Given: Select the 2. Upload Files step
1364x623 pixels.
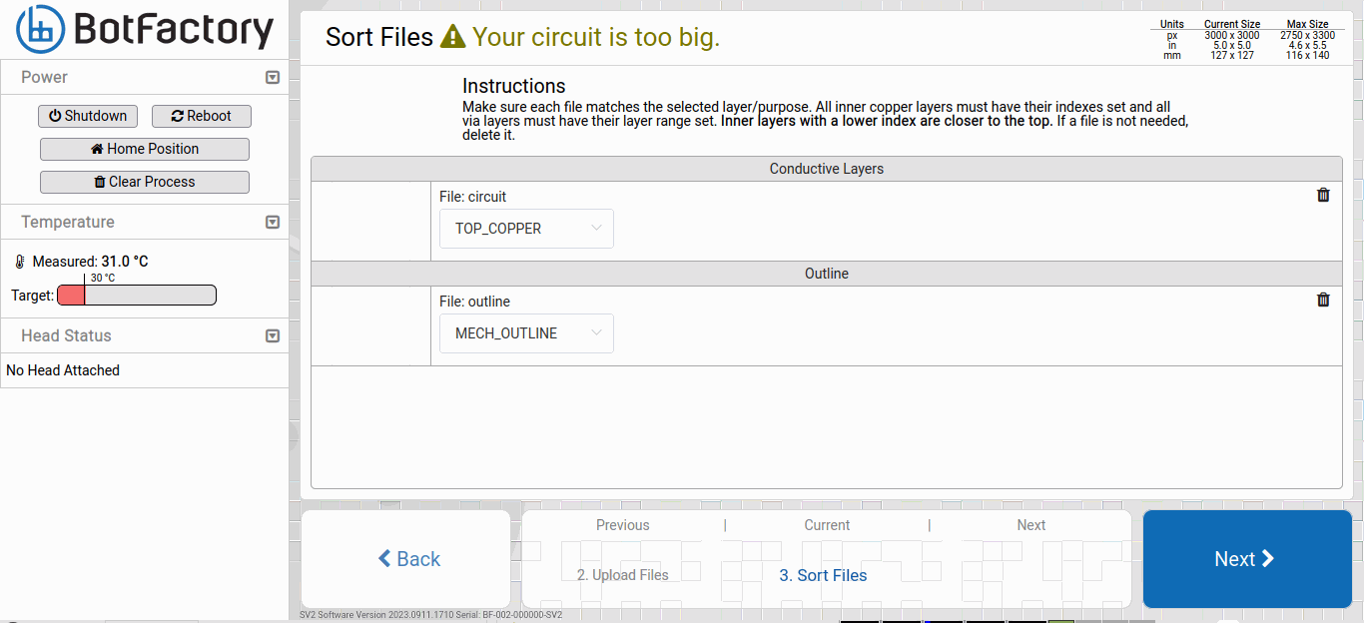Looking at the screenshot, I should pyautogui.click(x=623, y=575).
